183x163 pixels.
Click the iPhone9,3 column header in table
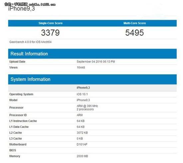point(83,88)
